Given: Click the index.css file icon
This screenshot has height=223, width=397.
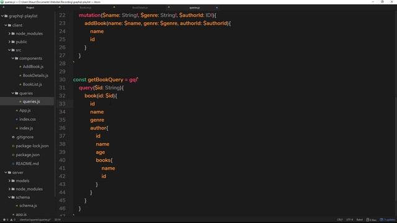Looking at the screenshot, I should pos(17,120).
